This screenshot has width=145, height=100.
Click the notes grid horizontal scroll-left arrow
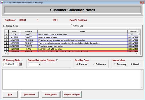coord(5,53)
